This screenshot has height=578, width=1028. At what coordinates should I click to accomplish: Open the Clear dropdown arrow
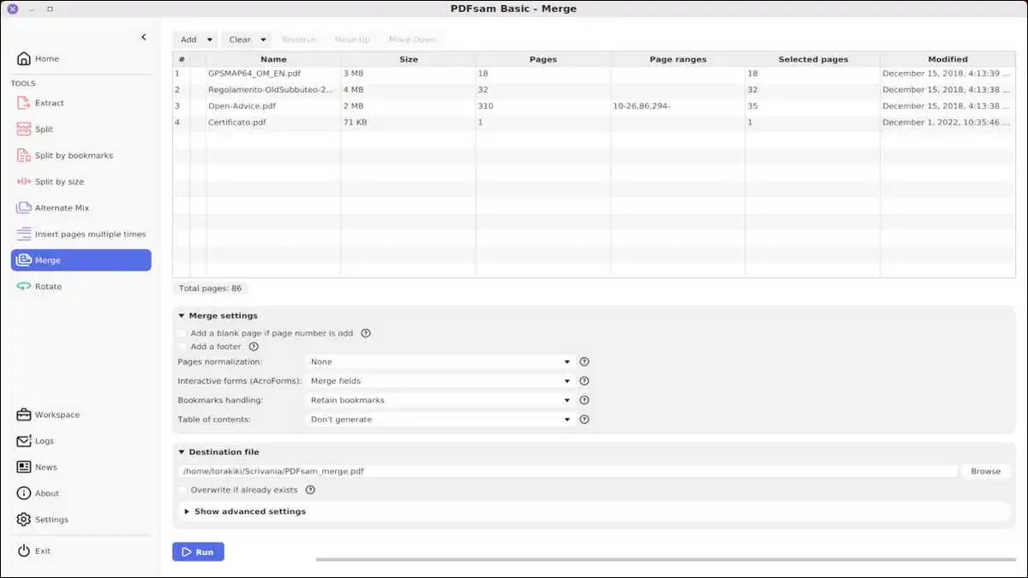(263, 39)
